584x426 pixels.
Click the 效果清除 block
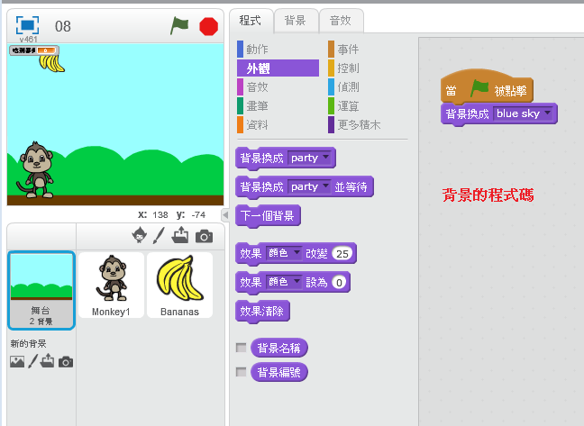(x=262, y=312)
